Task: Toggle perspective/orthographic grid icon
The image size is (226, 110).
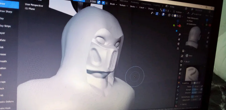Action: pos(178,48)
